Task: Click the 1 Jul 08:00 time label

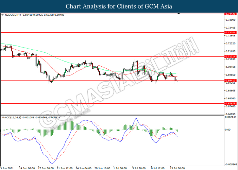Action: click(120, 168)
